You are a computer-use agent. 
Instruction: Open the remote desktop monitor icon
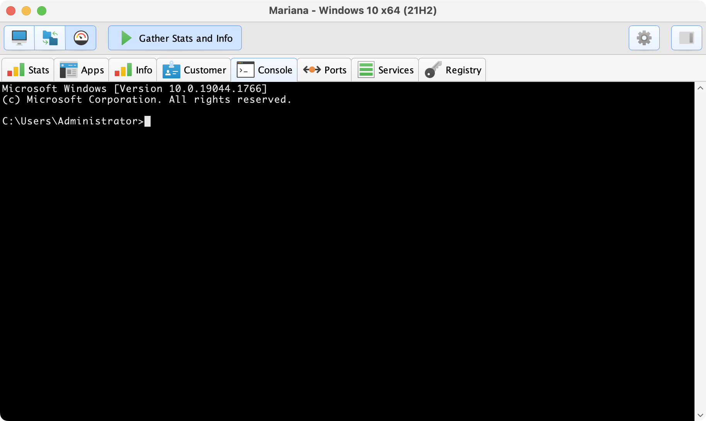pyautogui.click(x=19, y=38)
